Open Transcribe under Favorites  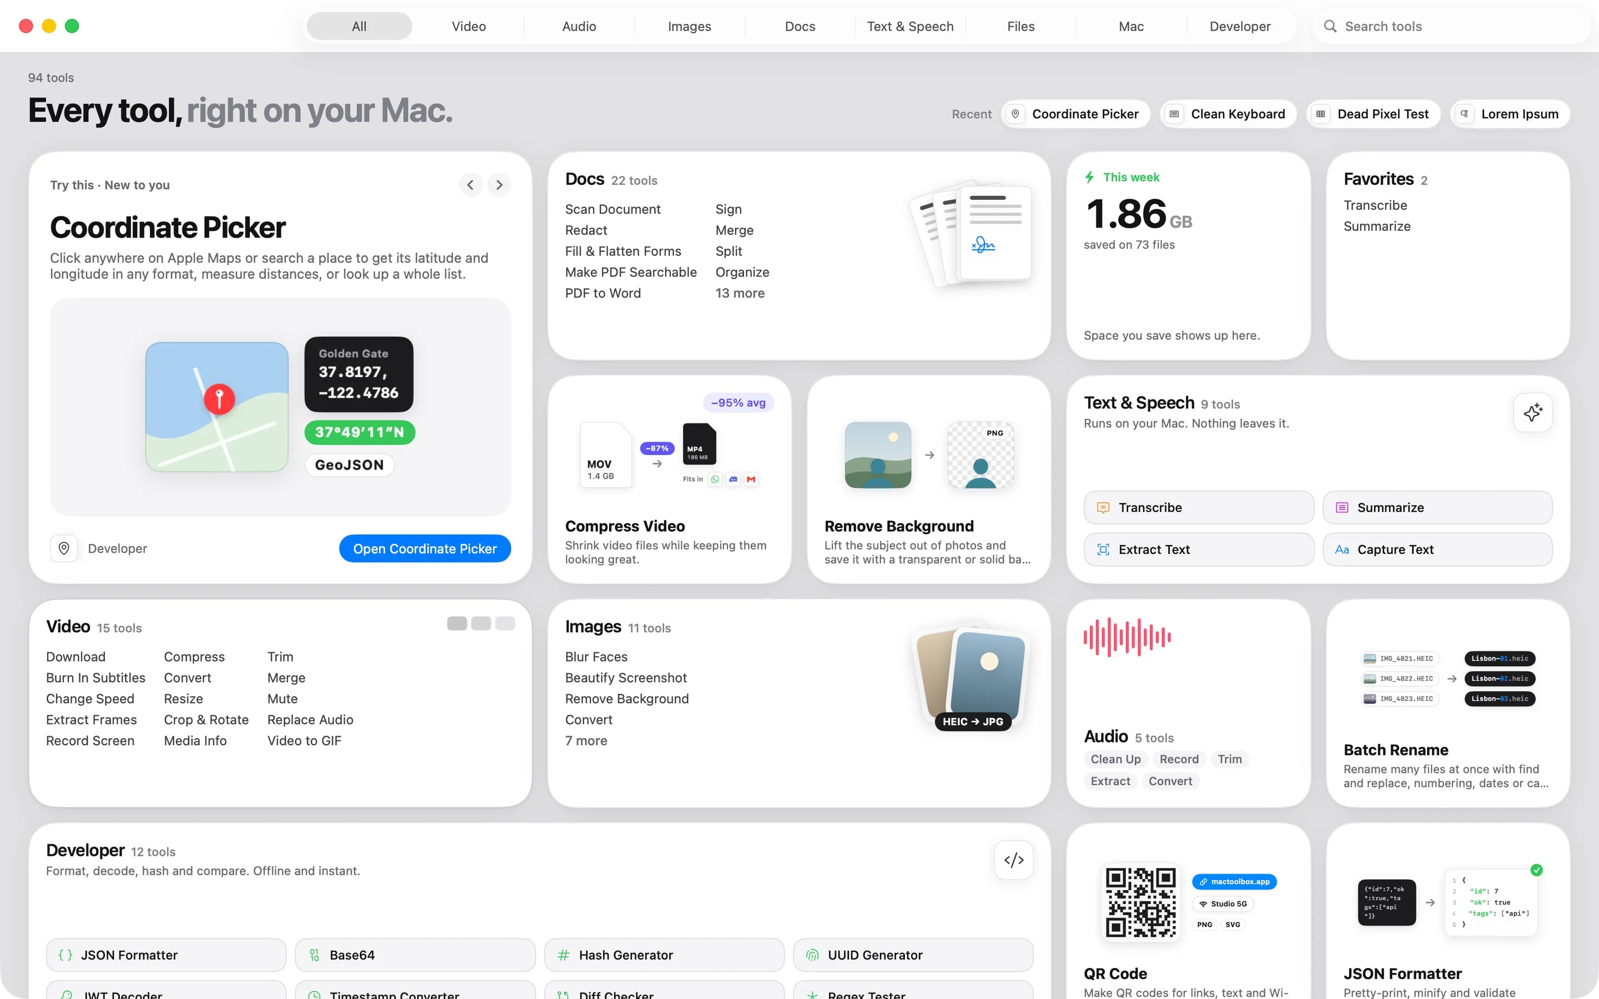click(x=1375, y=205)
